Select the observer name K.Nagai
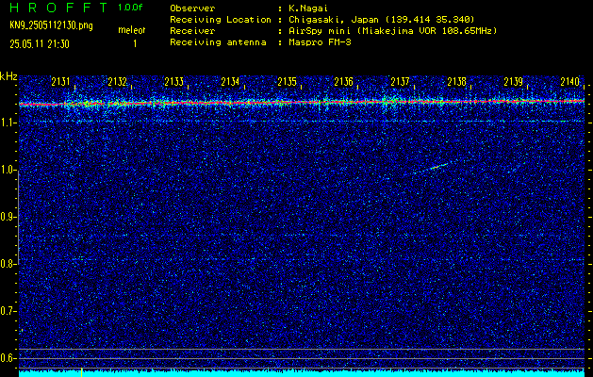 308,8
